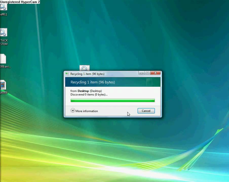Click the 'p0009' file name label

click(x=4, y=93)
